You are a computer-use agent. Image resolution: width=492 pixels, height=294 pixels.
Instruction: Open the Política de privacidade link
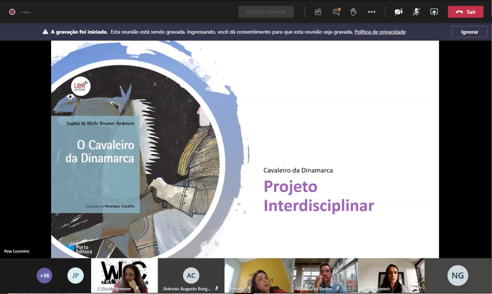click(380, 32)
